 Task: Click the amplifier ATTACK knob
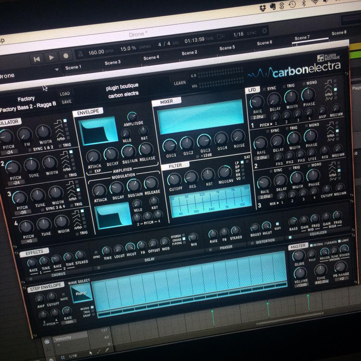(x=93, y=157)
